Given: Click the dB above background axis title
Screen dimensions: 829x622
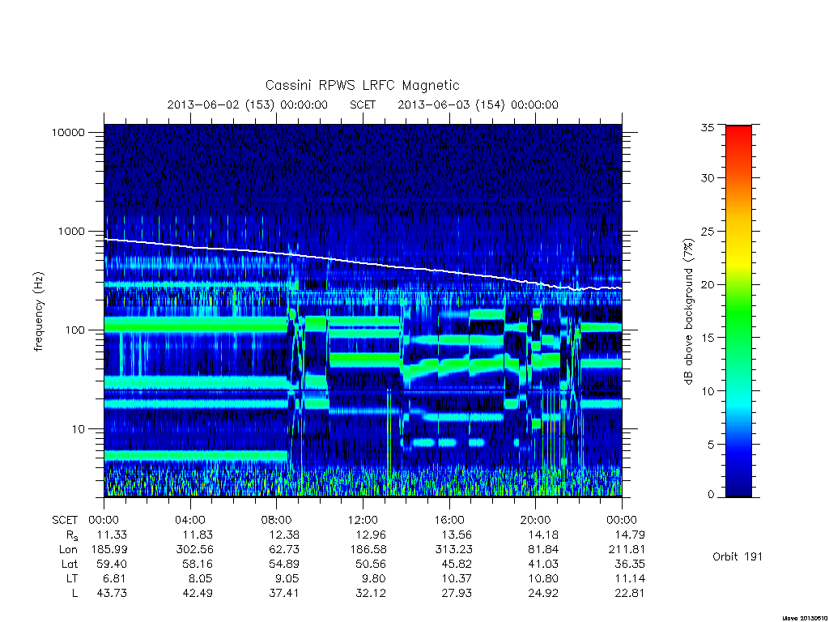Looking at the screenshot, I should coord(688,312).
